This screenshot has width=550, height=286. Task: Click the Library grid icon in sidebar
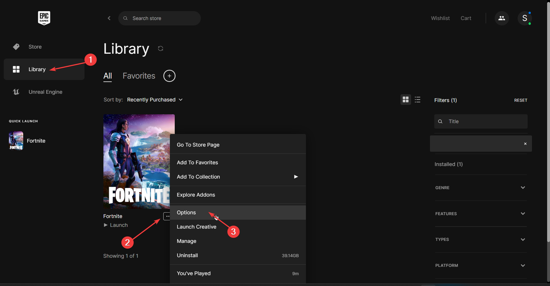click(16, 69)
